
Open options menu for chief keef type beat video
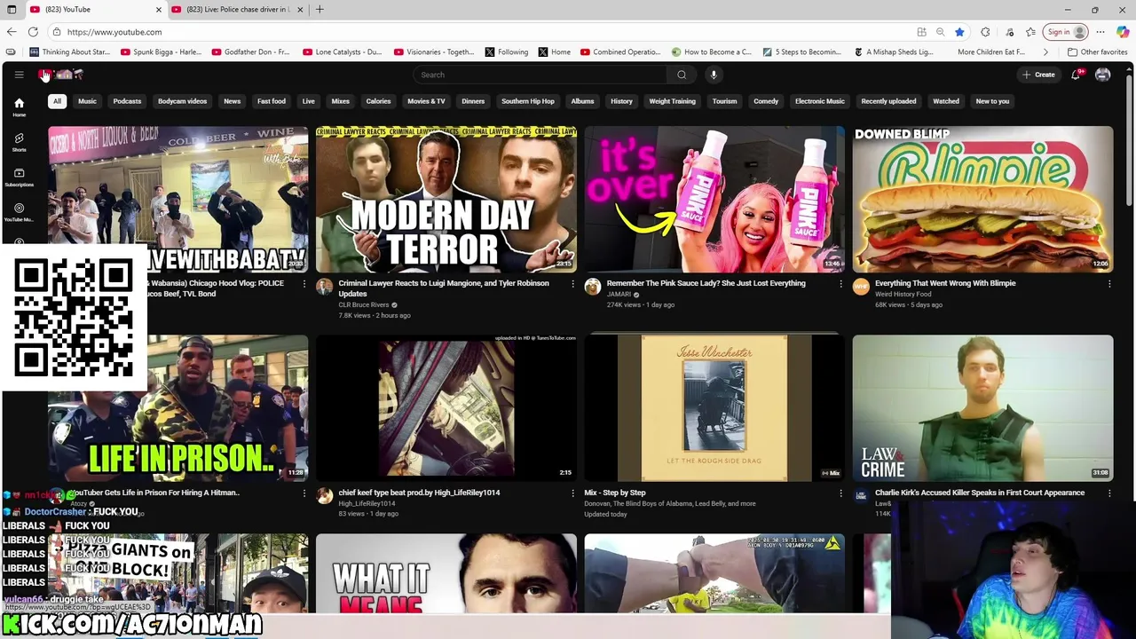(572, 493)
